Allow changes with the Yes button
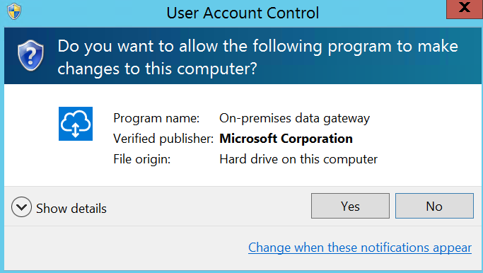 point(350,206)
